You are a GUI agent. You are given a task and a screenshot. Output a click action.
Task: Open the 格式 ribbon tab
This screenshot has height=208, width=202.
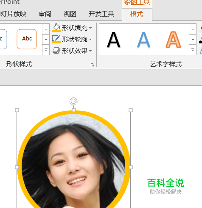click(137, 14)
